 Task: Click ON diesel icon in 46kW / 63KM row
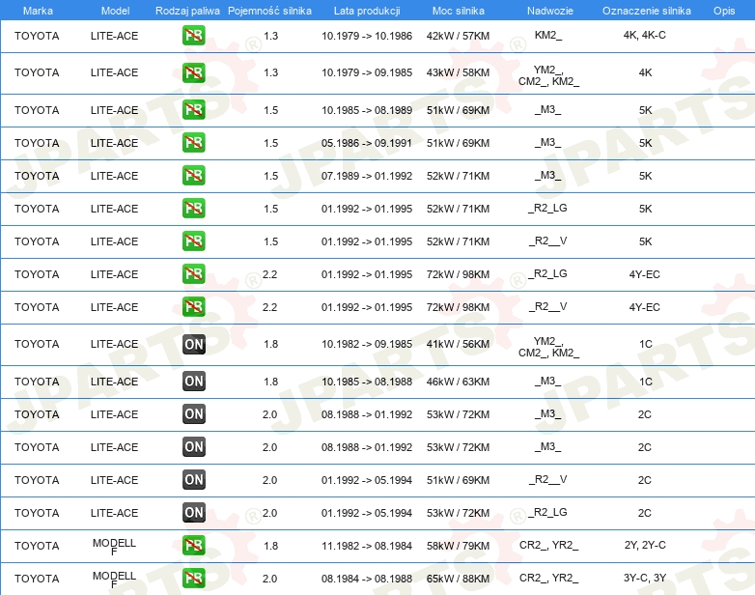[193, 382]
